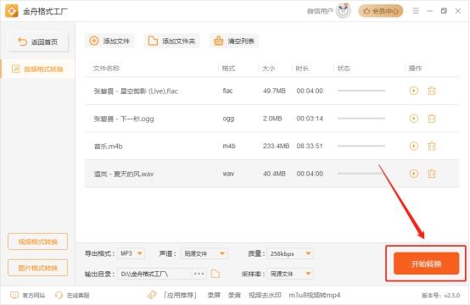470x305 pixels.
Task: Switch to 视频格式转换 mode
Action: 38,241
